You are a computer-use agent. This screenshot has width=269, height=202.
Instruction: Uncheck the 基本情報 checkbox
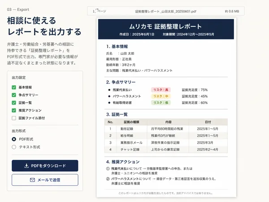pos(14,88)
